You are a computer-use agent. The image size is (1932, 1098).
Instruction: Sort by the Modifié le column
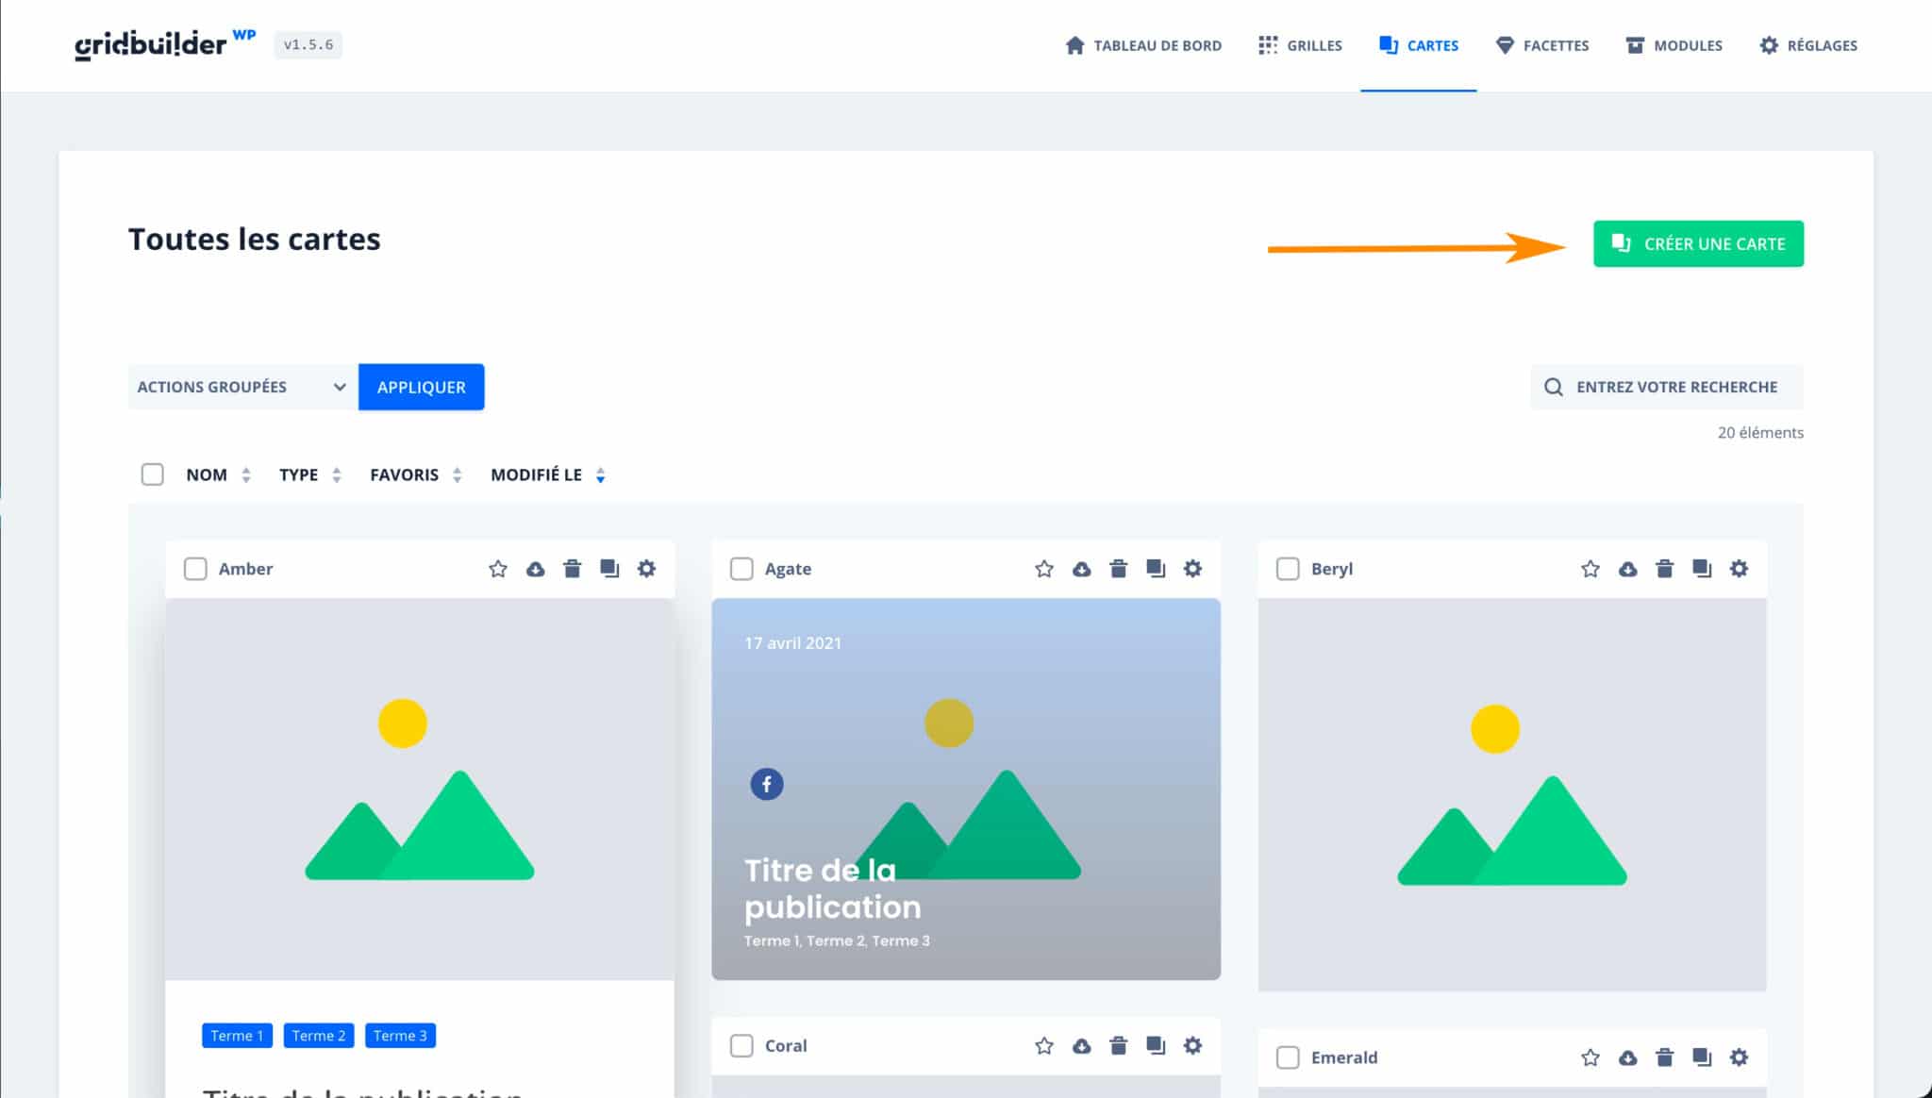click(x=535, y=474)
